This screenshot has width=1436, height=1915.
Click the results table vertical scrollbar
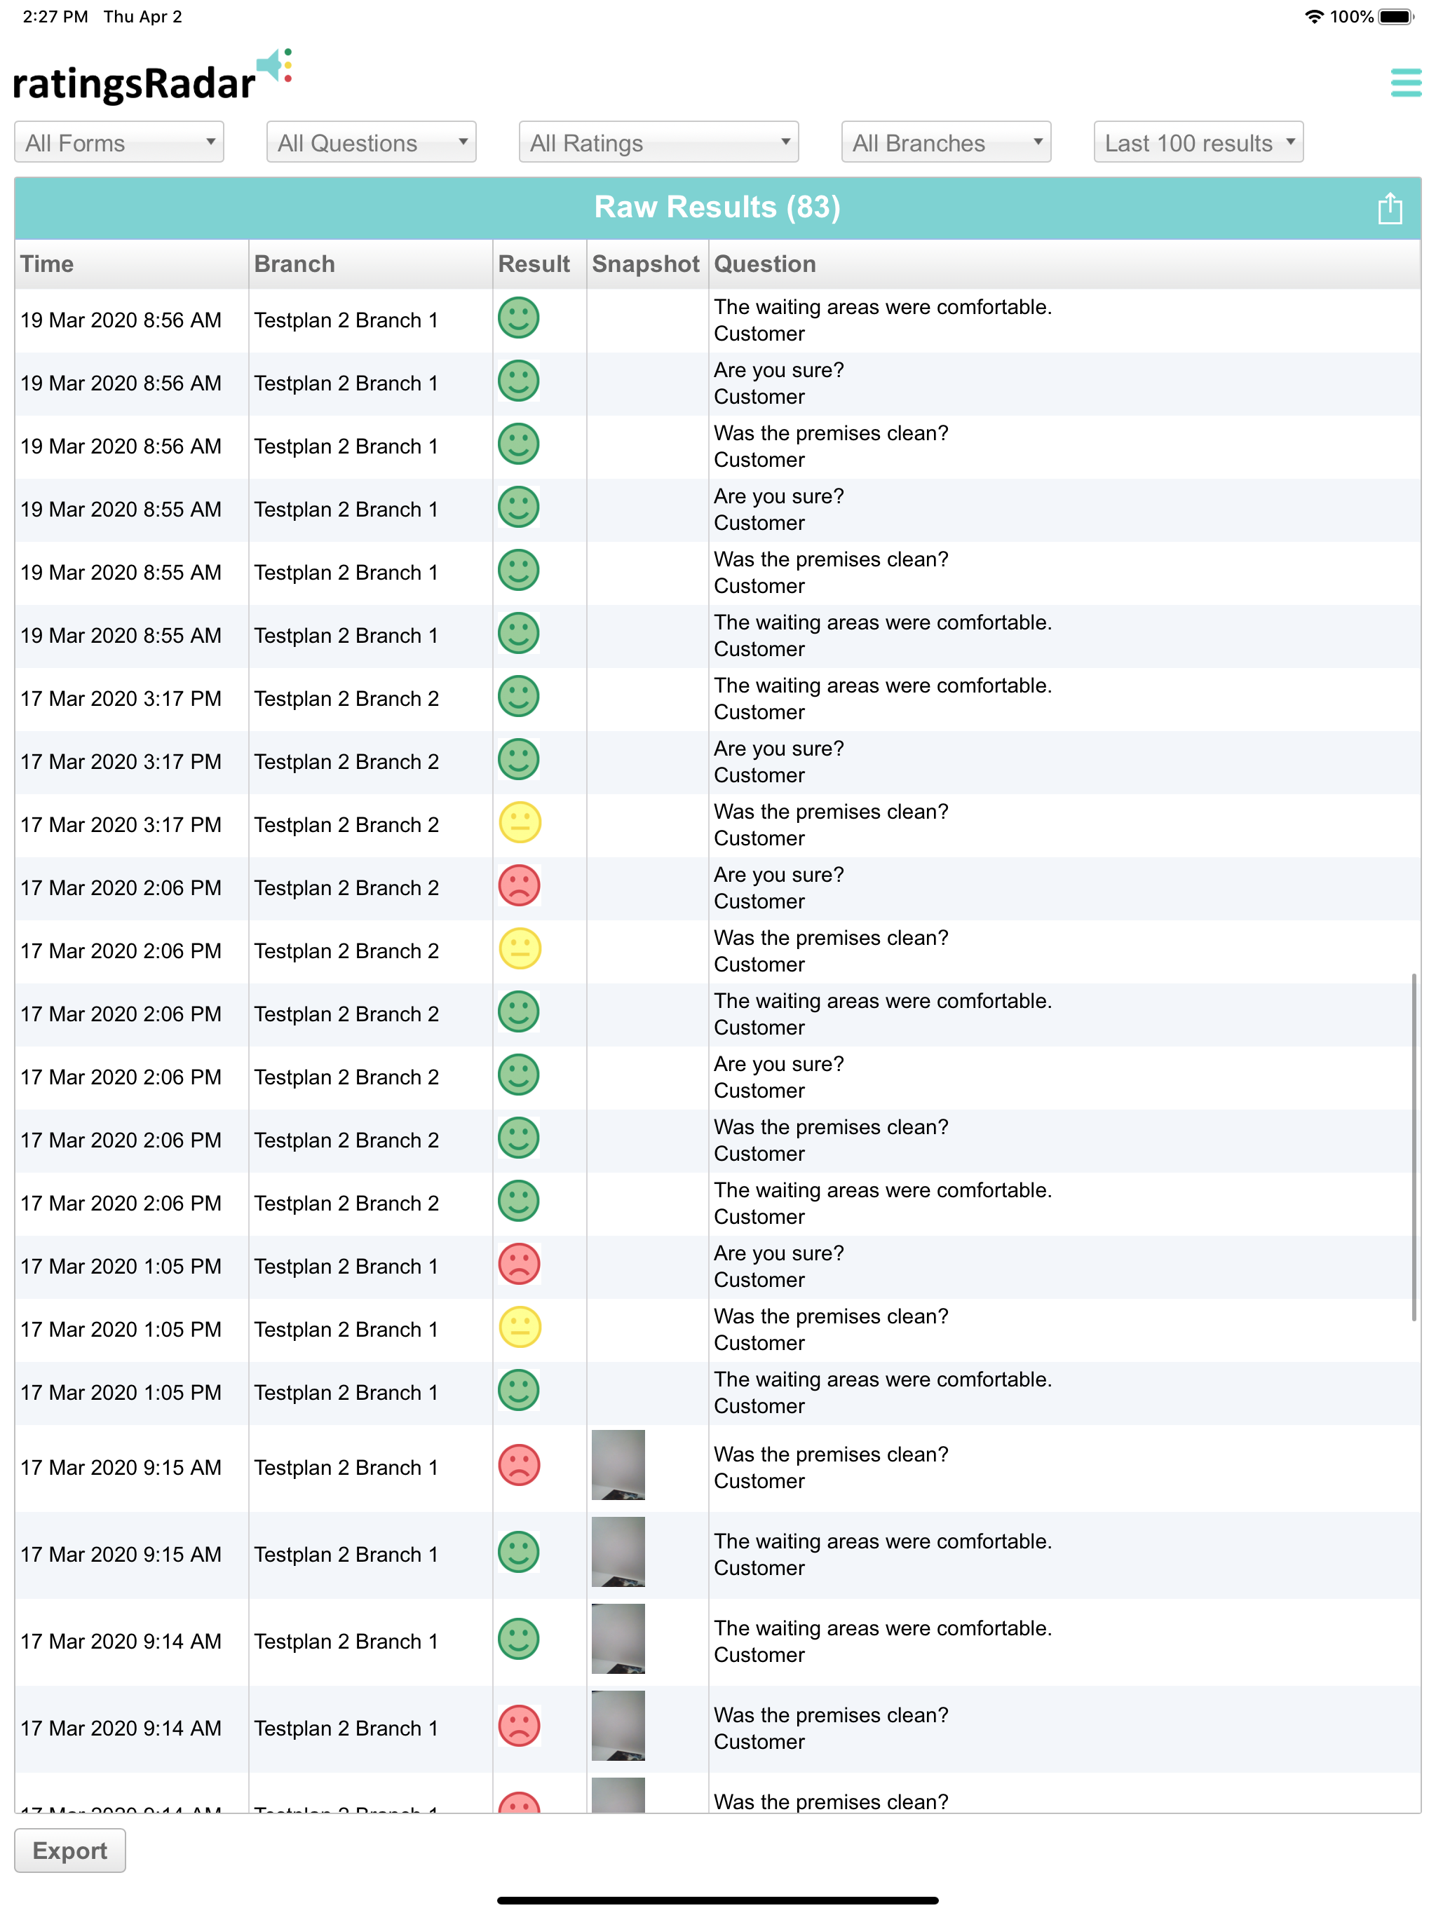pyautogui.click(x=1414, y=1147)
